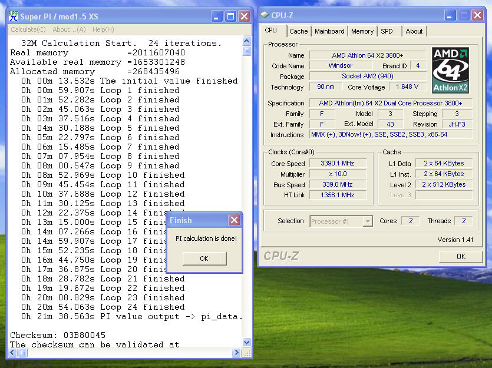
Task: Click OK in the Finish dialog
Action: pyautogui.click(x=204, y=258)
